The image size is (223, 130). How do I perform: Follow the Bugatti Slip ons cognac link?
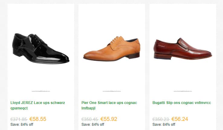[182, 103]
